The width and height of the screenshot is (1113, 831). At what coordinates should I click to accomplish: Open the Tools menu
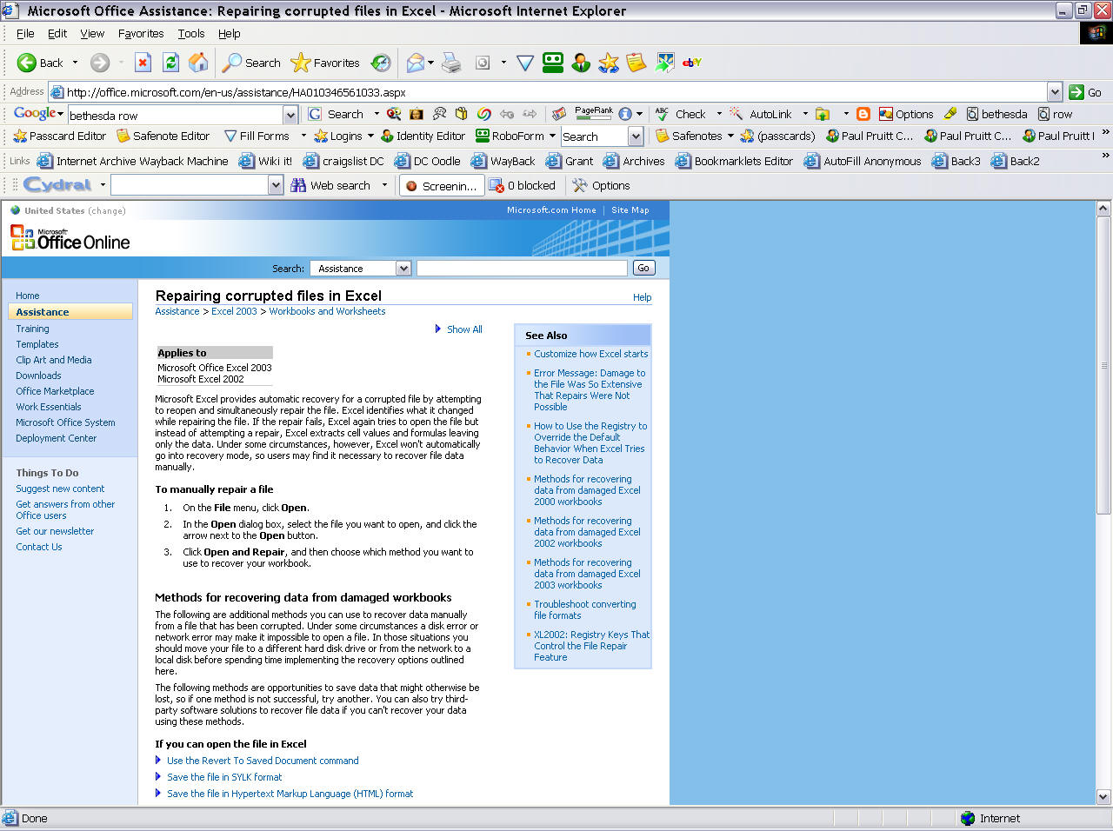click(191, 34)
